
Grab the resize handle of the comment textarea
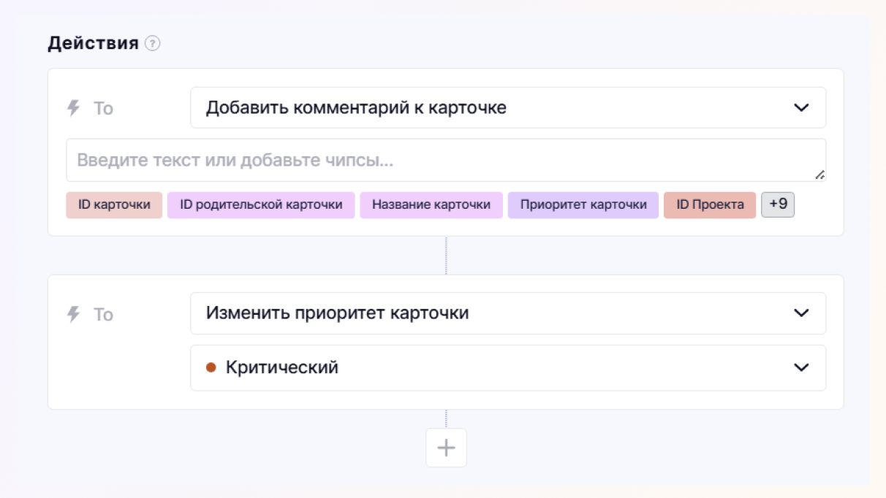click(x=819, y=175)
